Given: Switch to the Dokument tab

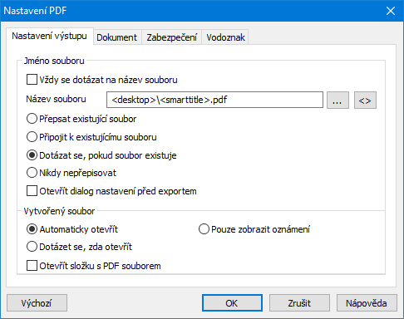Looking at the screenshot, I should pyautogui.click(x=116, y=37).
